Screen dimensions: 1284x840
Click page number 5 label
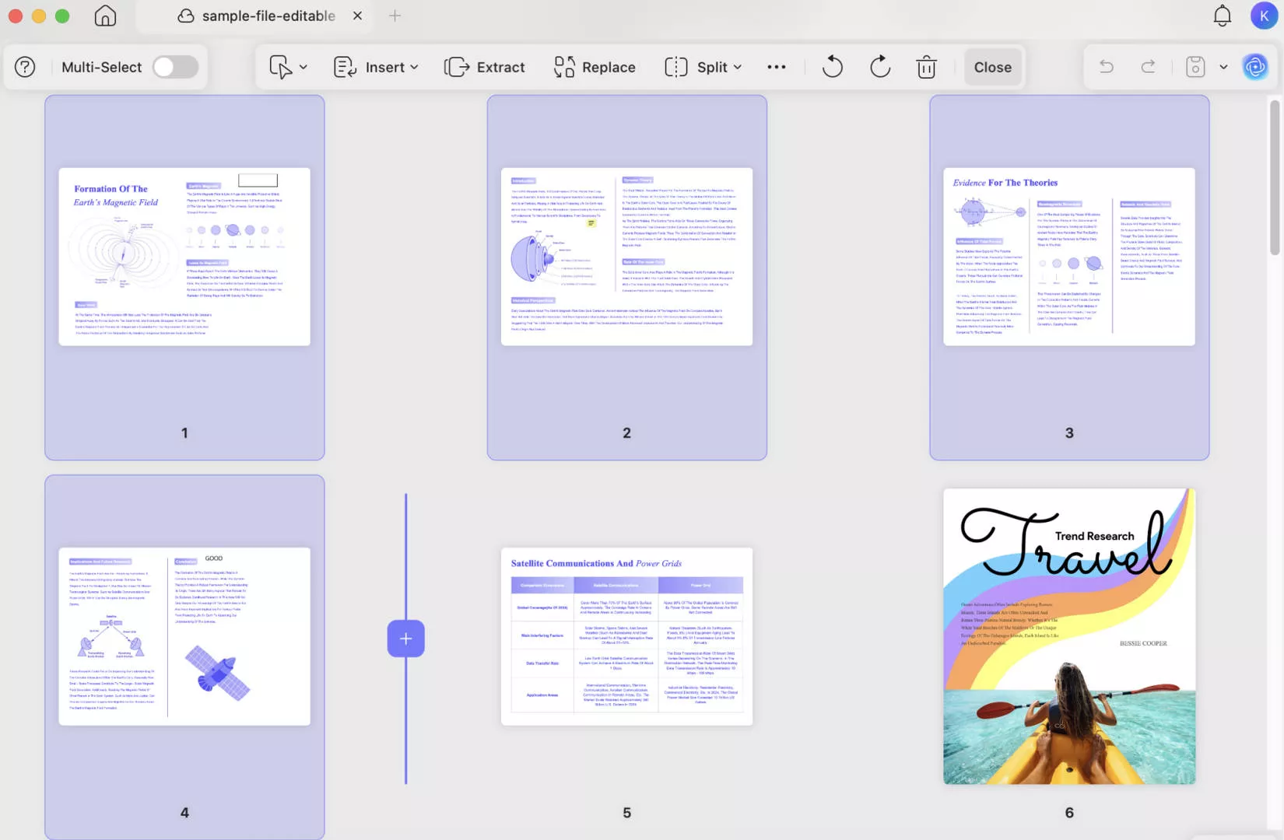[626, 813]
